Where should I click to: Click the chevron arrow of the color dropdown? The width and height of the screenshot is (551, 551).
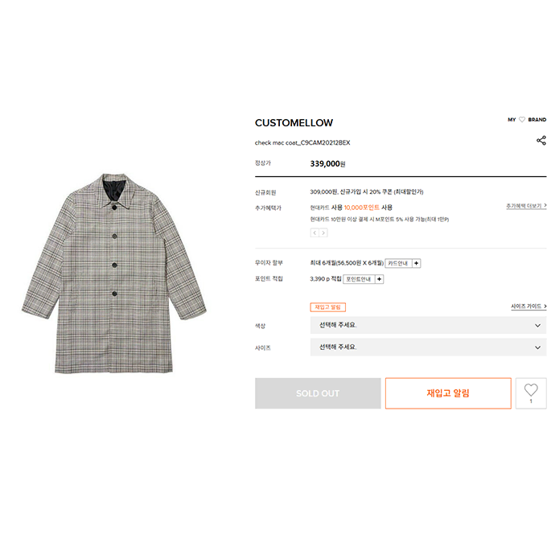point(537,326)
